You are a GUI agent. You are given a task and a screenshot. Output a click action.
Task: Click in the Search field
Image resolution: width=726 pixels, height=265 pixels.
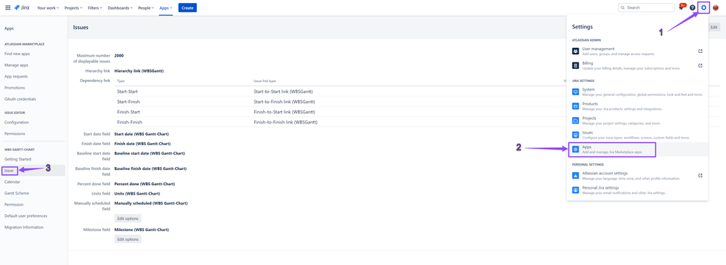click(x=646, y=8)
